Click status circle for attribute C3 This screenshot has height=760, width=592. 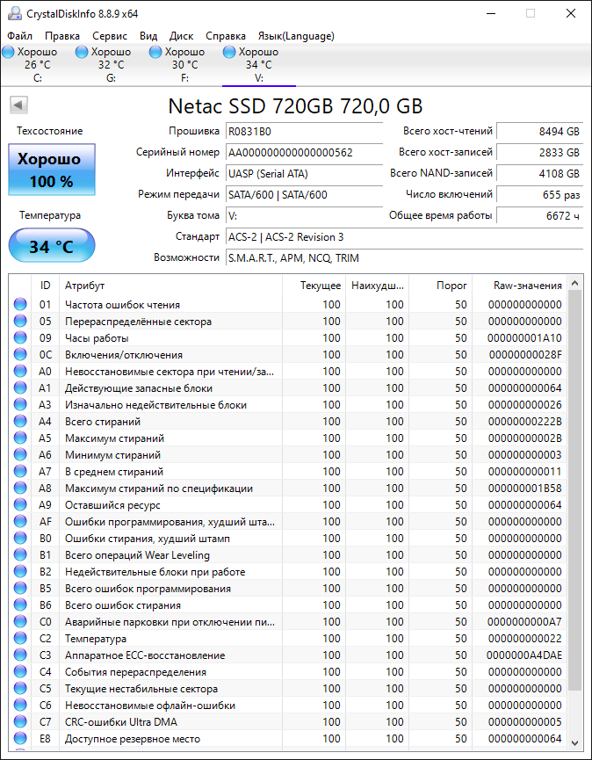20,655
